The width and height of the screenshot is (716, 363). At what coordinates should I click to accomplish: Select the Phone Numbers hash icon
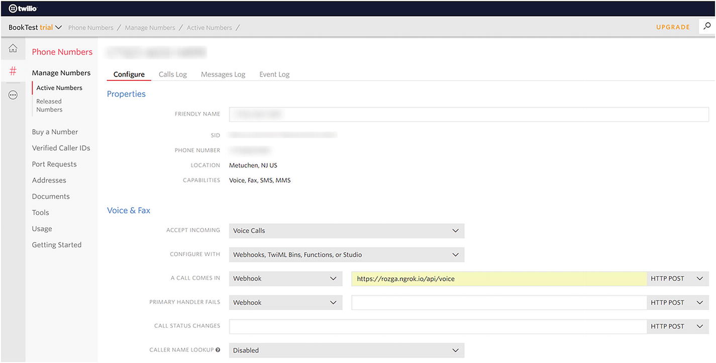13,71
